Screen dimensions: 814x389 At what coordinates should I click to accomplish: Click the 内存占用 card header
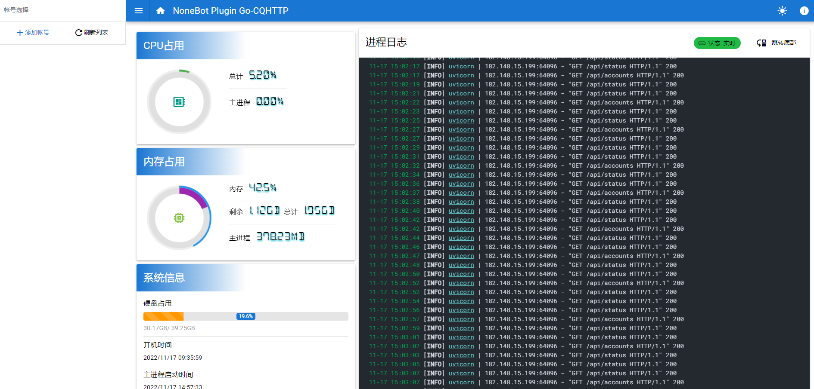coord(245,162)
